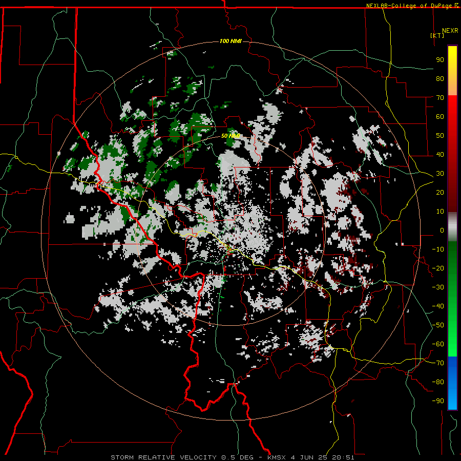This screenshot has height=461, width=461.
Task: Click the -90 scale value
Action: coord(438,401)
